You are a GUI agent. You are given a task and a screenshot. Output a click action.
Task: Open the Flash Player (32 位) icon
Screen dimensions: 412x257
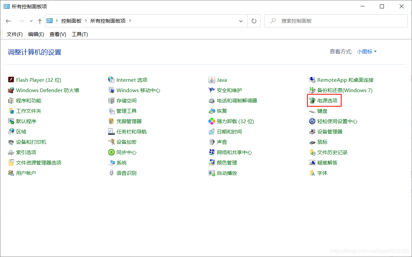point(11,80)
